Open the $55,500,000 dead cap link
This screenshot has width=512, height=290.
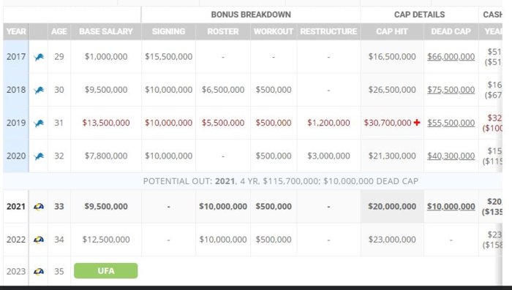pyautogui.click(x=451, y=123)
